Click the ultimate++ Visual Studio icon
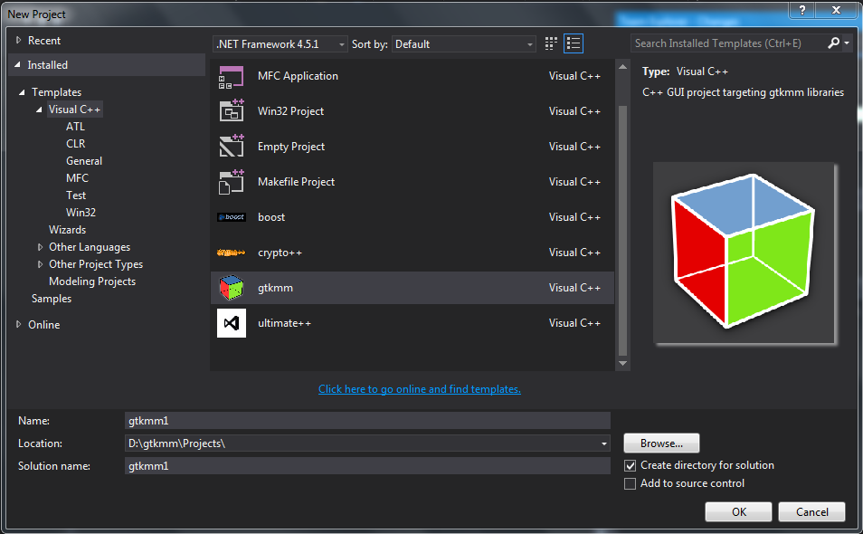This screenshot has height=534, width=863. click(232, 323)
